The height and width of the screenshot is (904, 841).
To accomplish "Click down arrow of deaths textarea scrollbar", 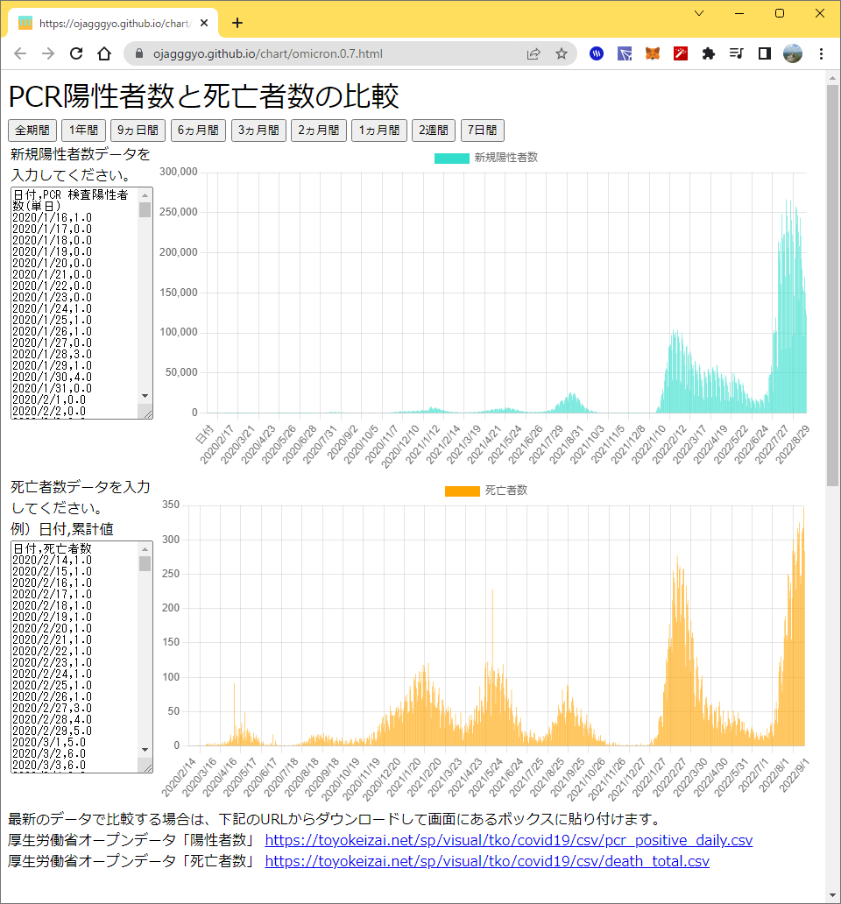I will pyautogui.click(x=145, y=750).
